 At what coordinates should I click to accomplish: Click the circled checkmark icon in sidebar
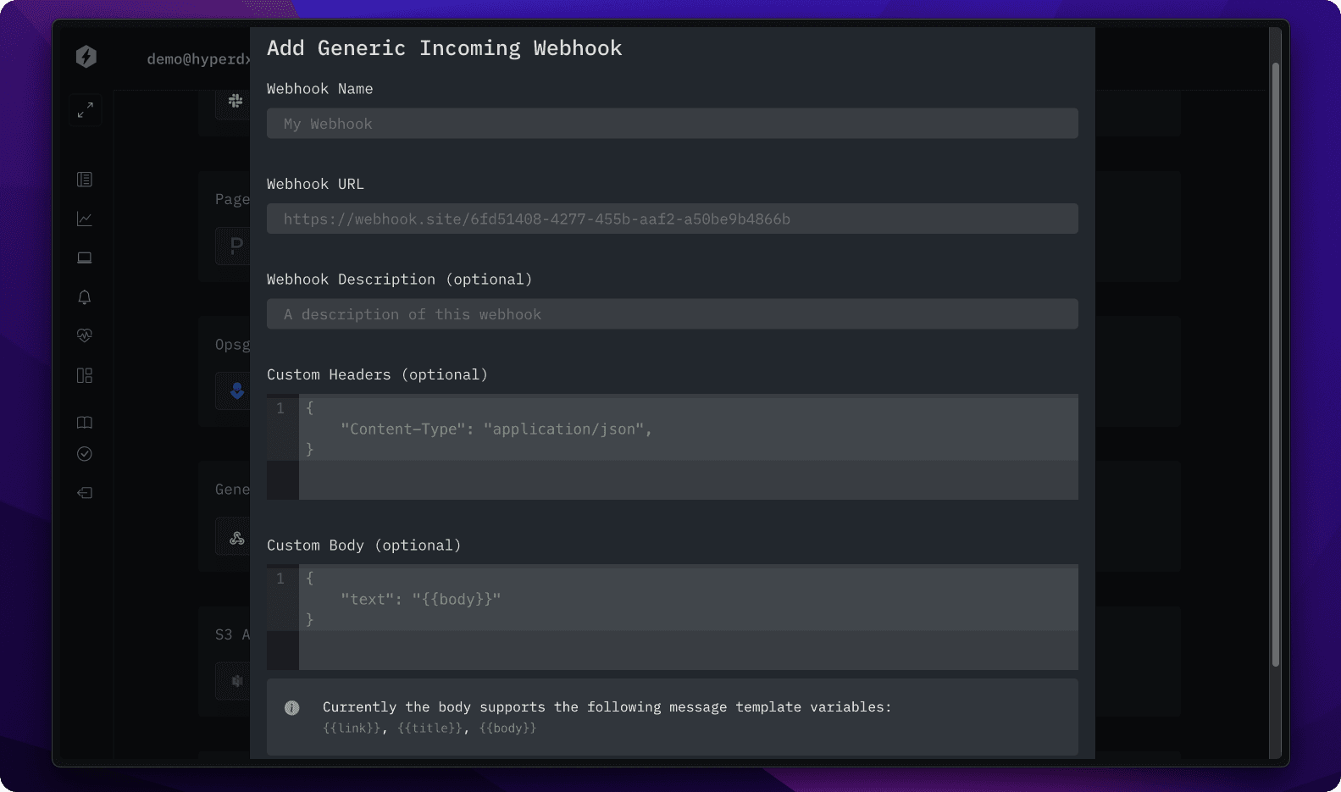click(x=85, y=454)
